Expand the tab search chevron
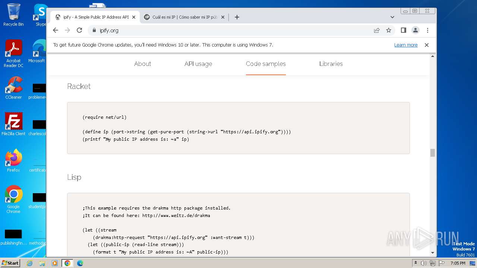 [392, 17]
